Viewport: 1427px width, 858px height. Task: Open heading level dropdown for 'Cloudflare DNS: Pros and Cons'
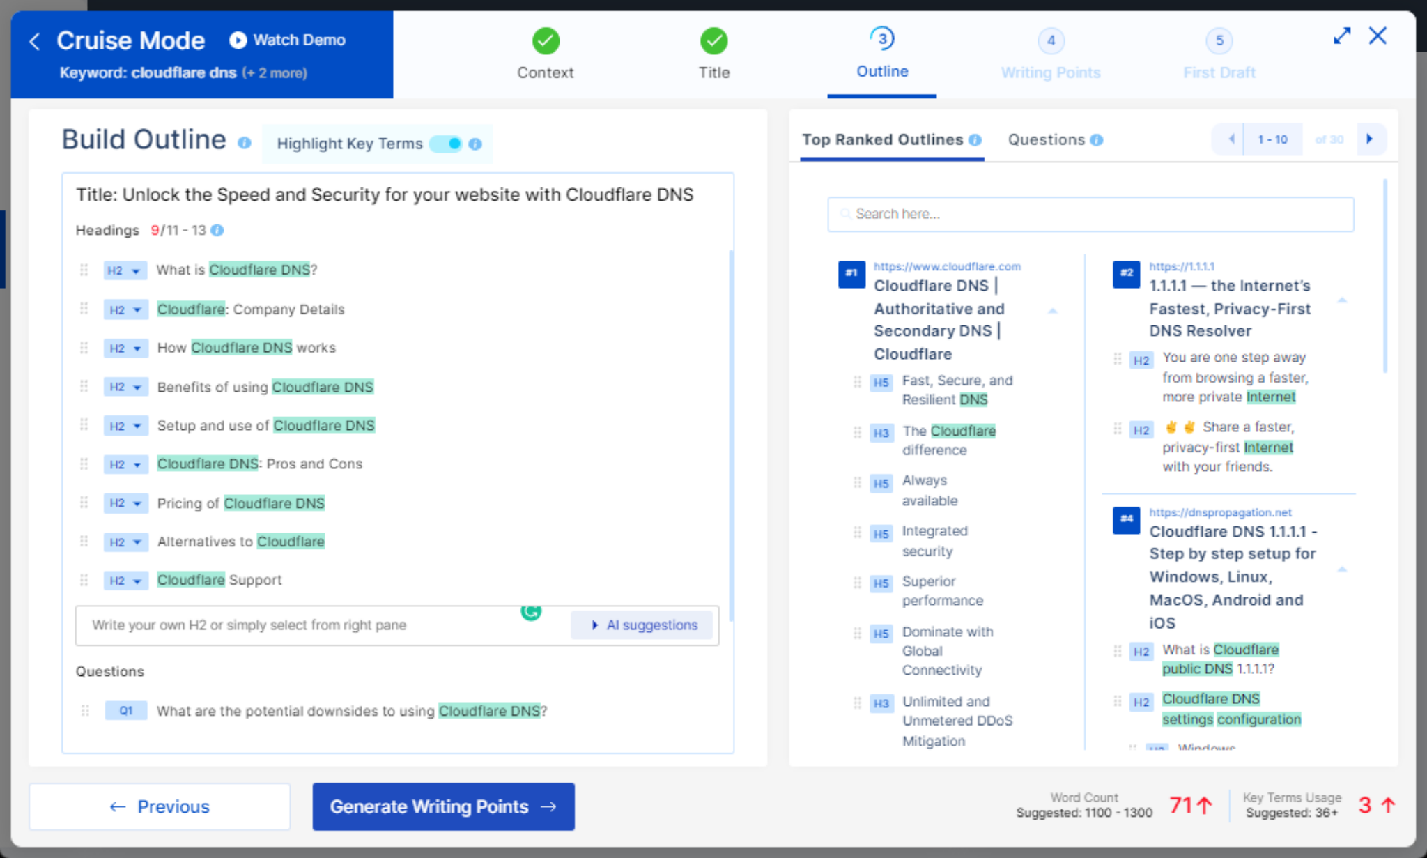(x=125, y=464)
